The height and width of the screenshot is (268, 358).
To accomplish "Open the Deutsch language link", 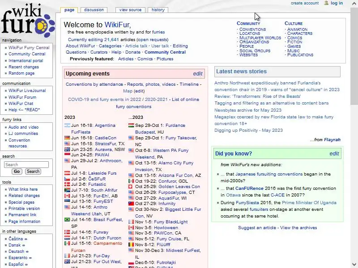I will [x=16, y=251].
